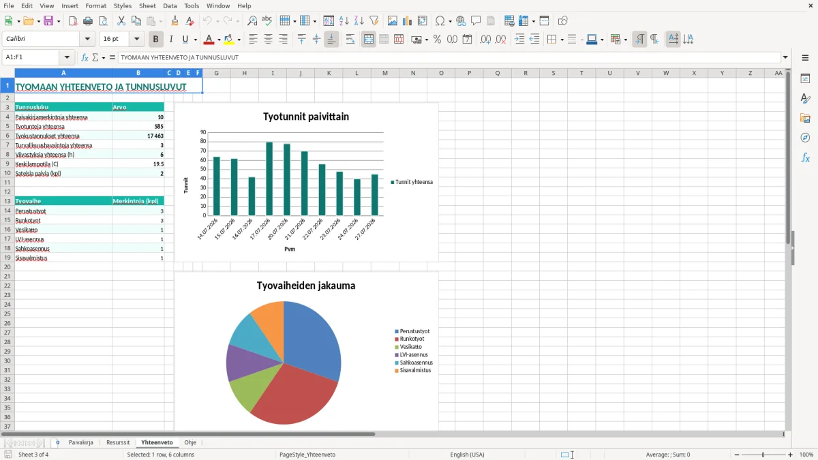Screen dimensions: 818x460
Task: Open the font color palette arrow
Action: 219,40
